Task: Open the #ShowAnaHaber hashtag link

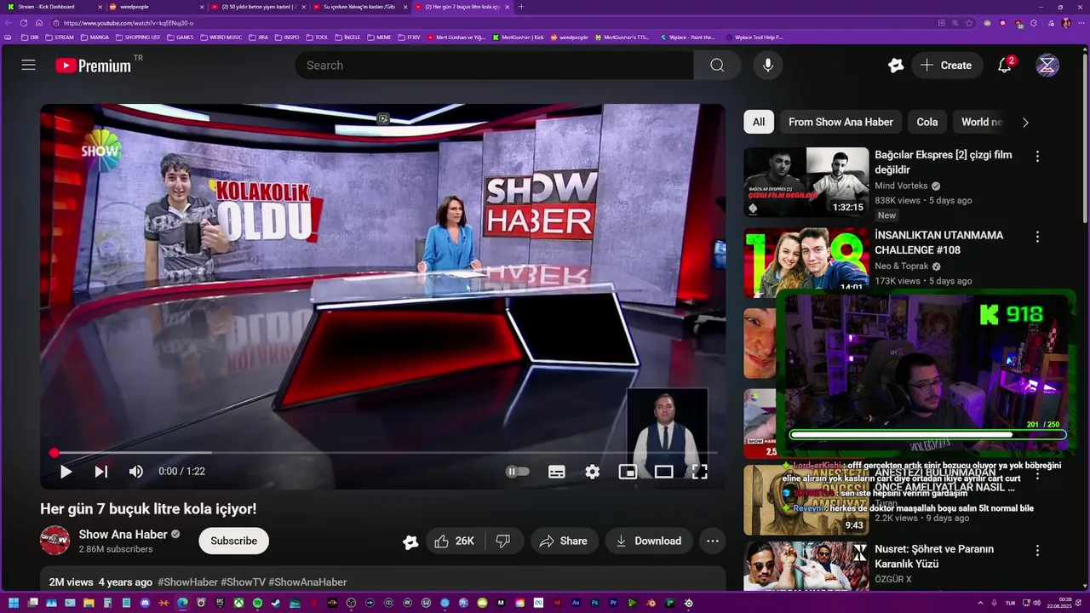Action: [307, 582]
